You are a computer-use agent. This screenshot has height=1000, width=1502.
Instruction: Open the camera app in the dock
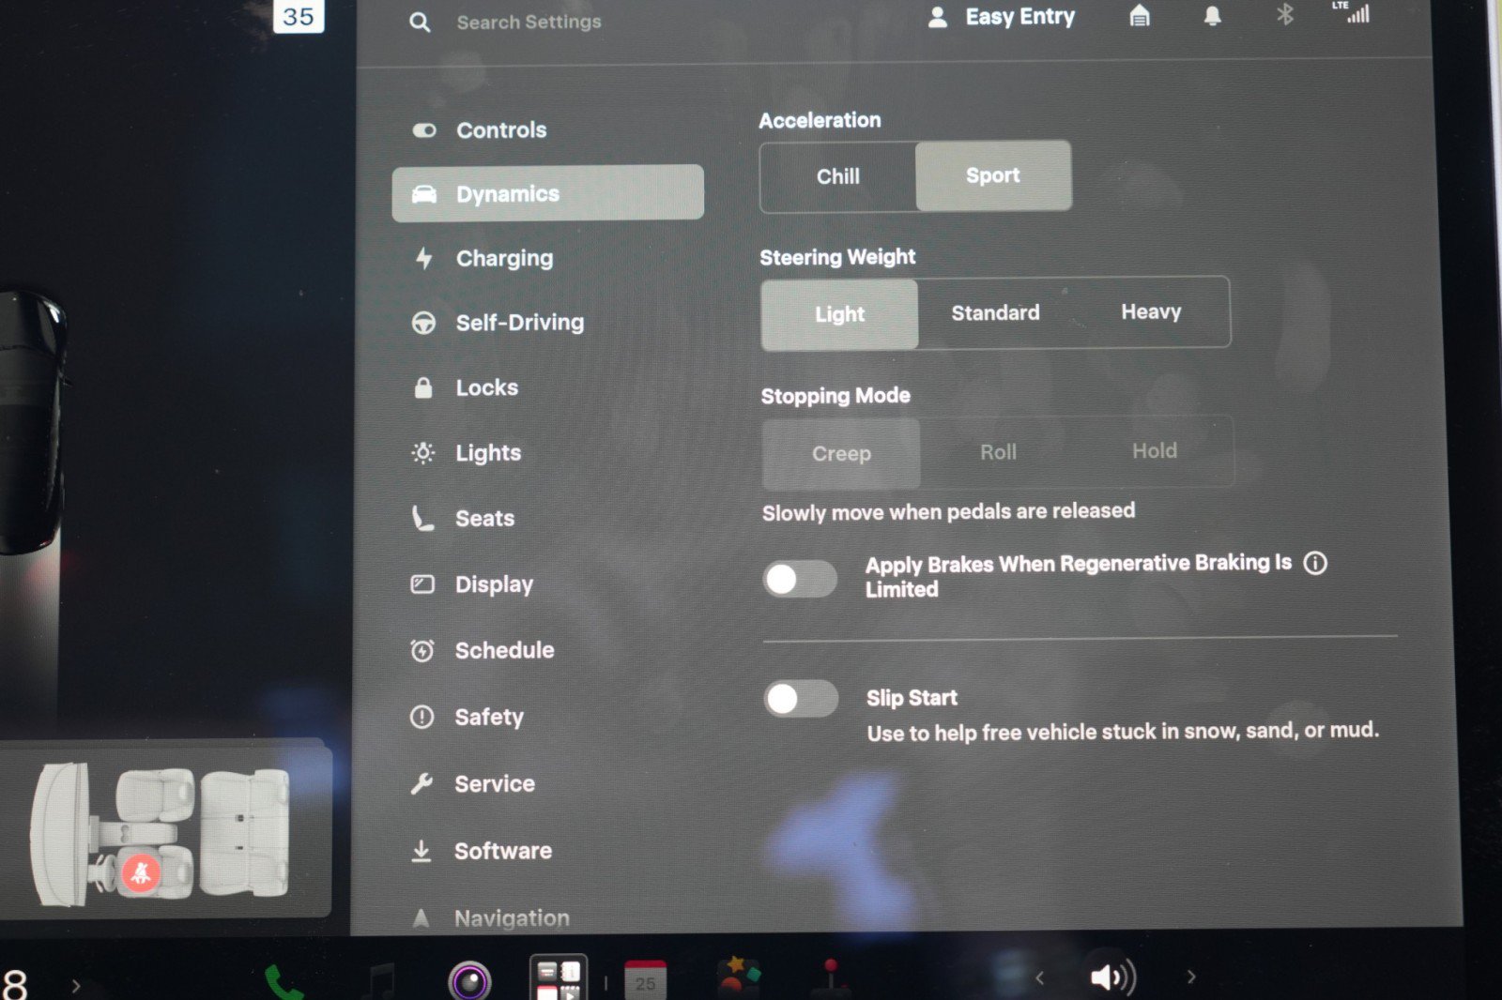469,981
